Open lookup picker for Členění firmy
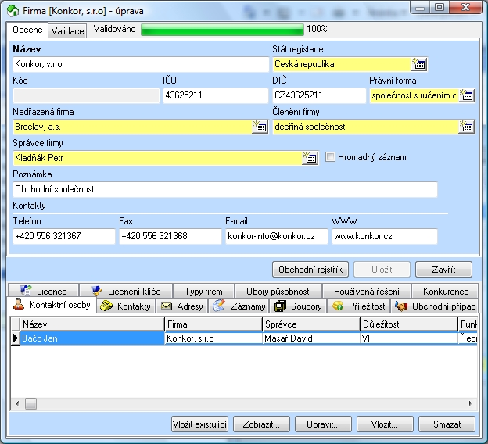Screen dimensions: 488x444 [x=467, y=127]
